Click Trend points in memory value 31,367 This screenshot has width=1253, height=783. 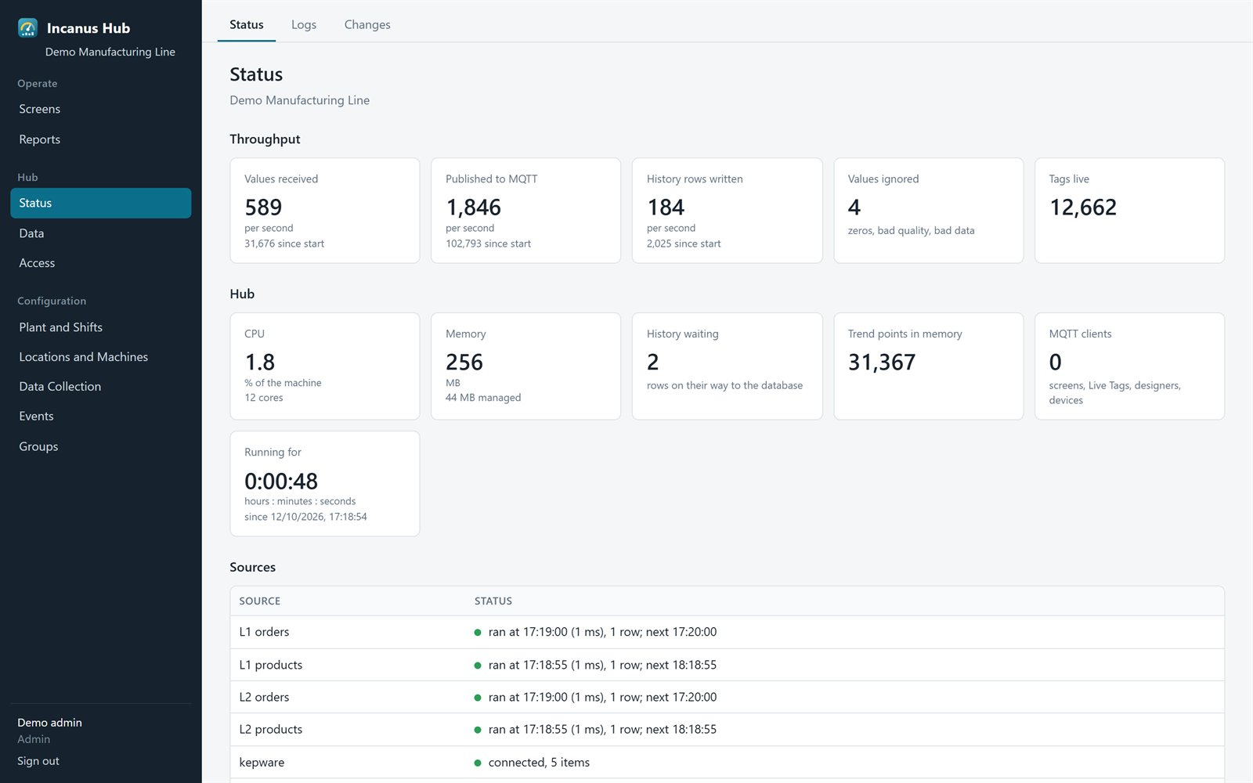(882, 363)
